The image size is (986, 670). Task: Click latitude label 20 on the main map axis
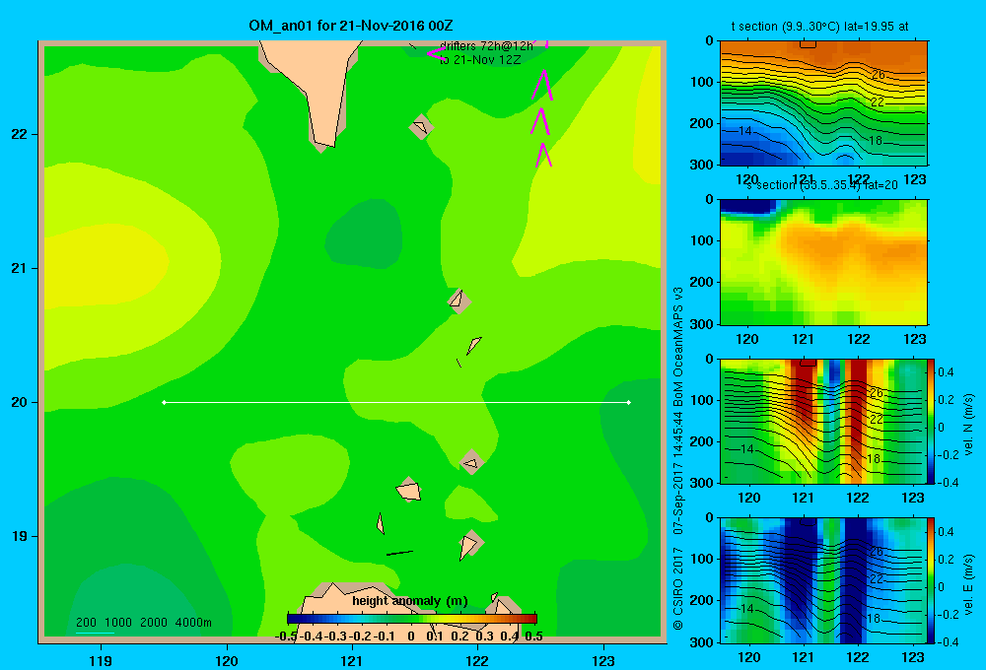pos(19,402)
